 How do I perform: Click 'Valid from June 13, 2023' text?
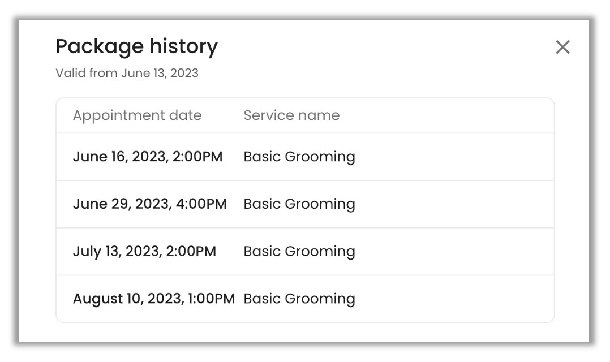pos(127,73)
